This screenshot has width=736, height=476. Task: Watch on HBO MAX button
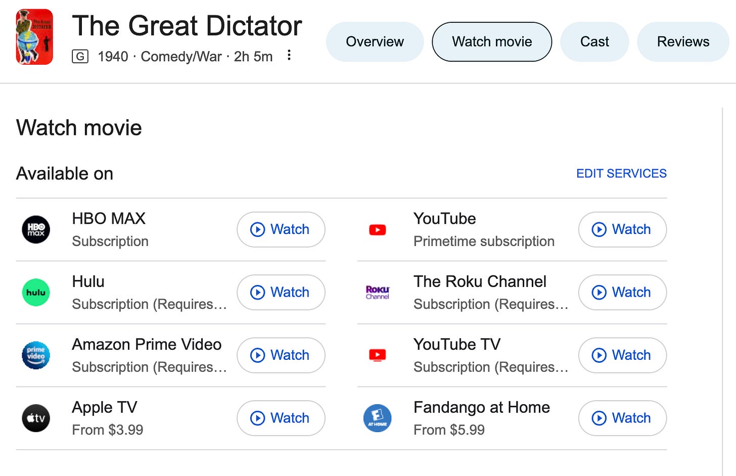(281, 229)
